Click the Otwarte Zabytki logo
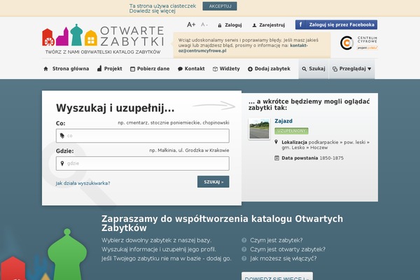 pyautogui.click(x=103, y=36)
